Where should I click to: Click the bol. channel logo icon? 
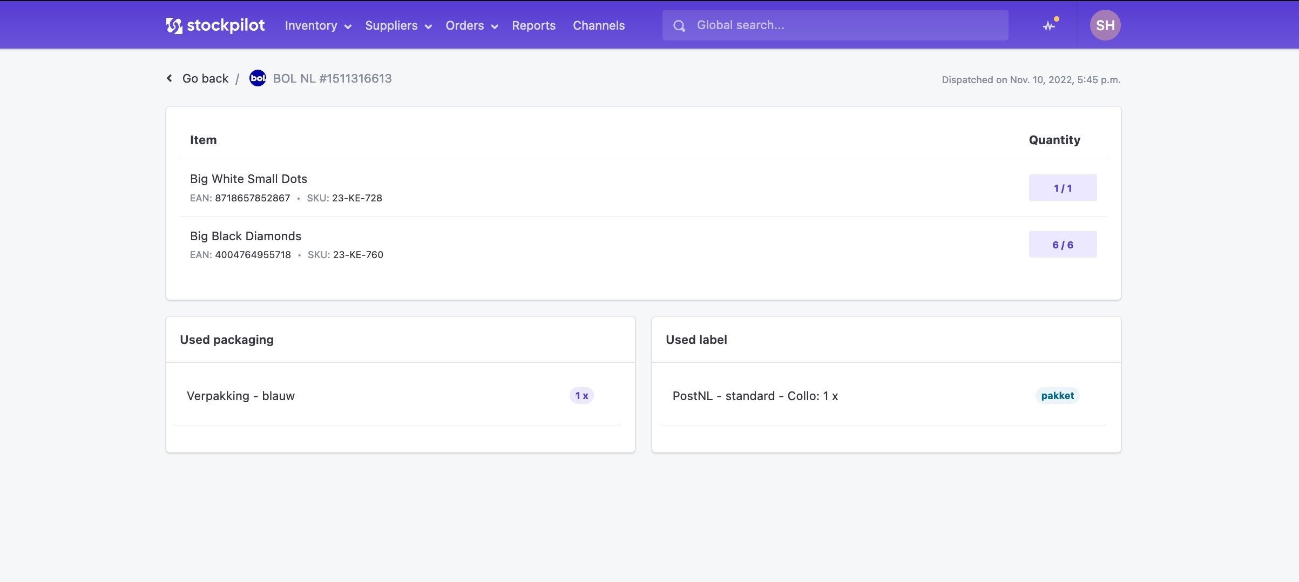pyautogui.click(x=258, y=78)
